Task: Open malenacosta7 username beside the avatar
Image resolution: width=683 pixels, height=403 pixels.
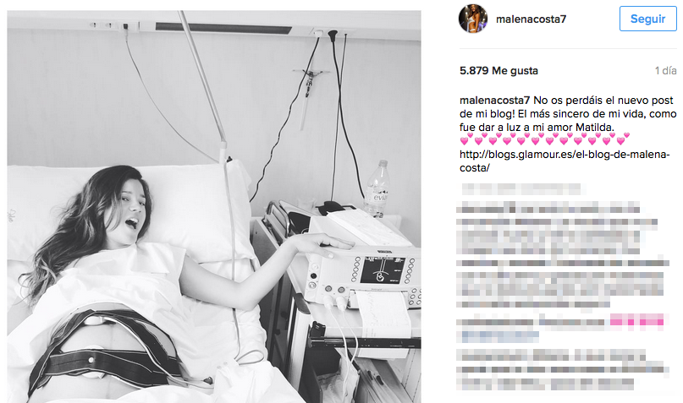Action: [x=531, y=19]
